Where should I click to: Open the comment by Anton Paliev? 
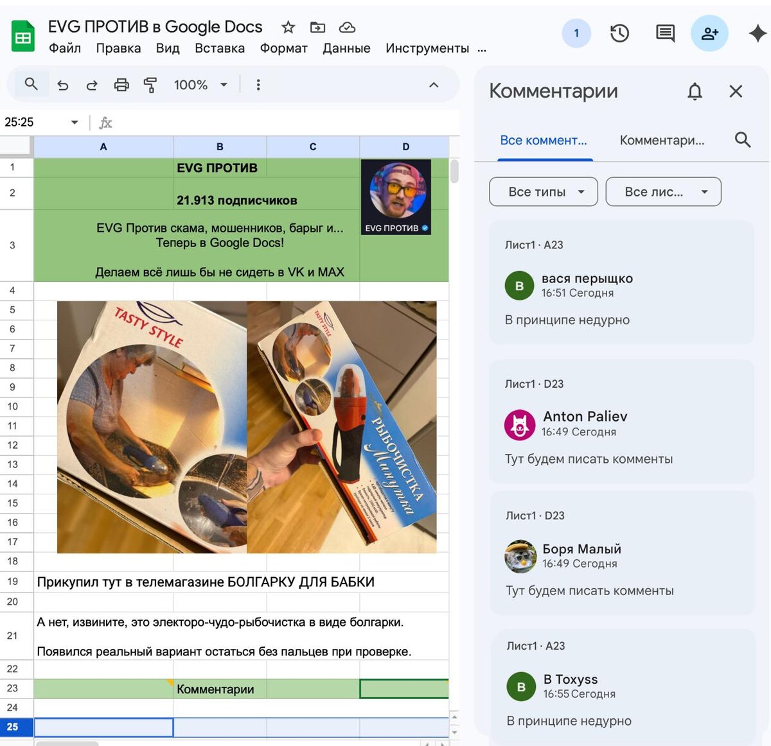621,422
